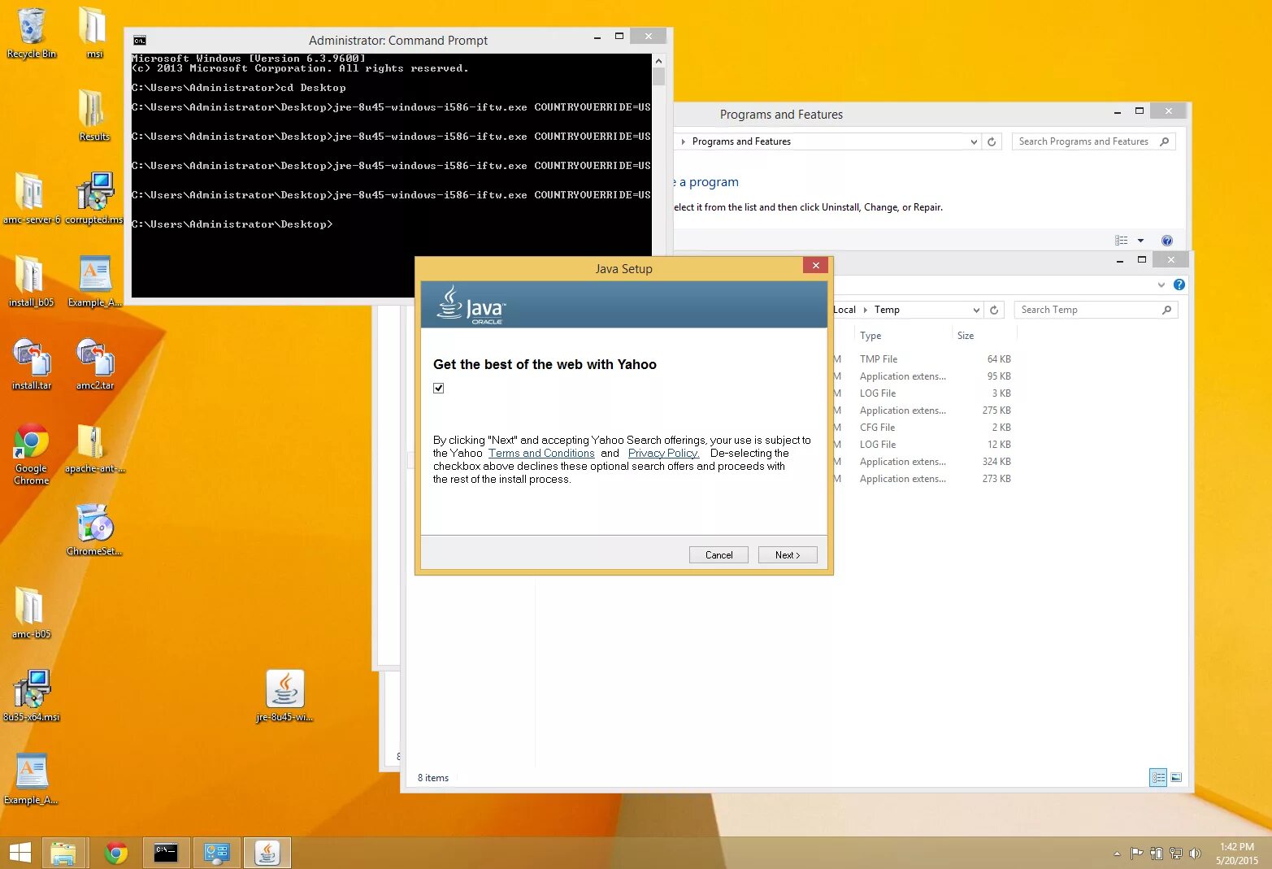Sort Temp files by Type column
Viewport: 1272px width, 869px height.
coord(870,335)
